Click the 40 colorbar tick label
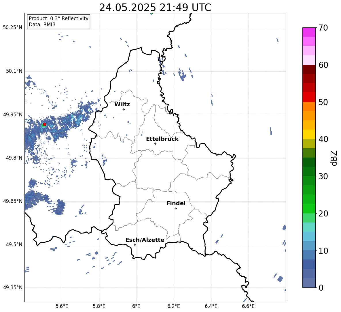The image size is (341, 312). pyautogui.click(x=323, y=139)
